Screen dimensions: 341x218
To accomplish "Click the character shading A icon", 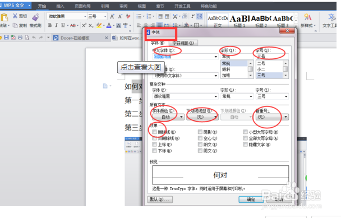I will pos(118,26).
